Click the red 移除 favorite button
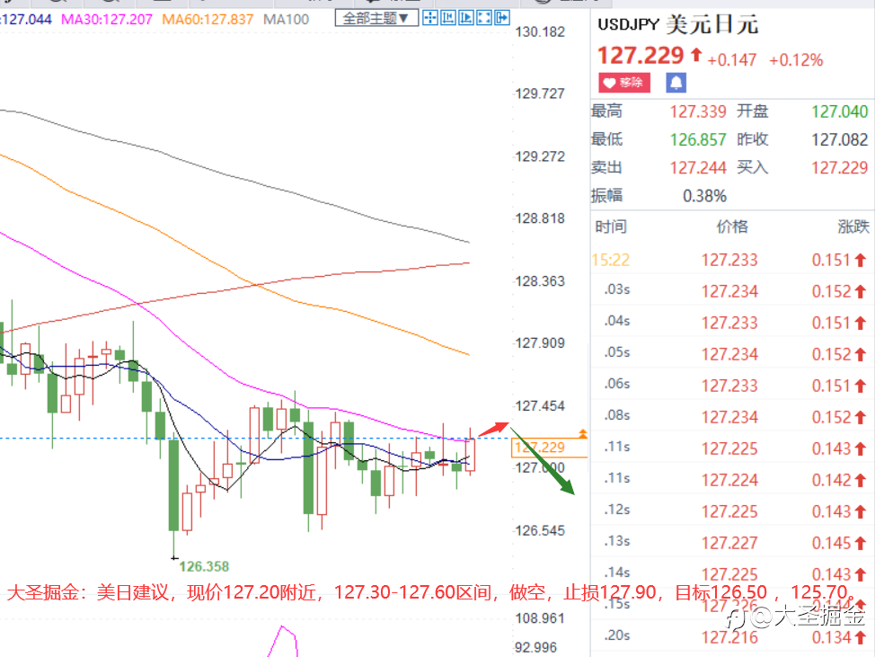 point(623,83)
